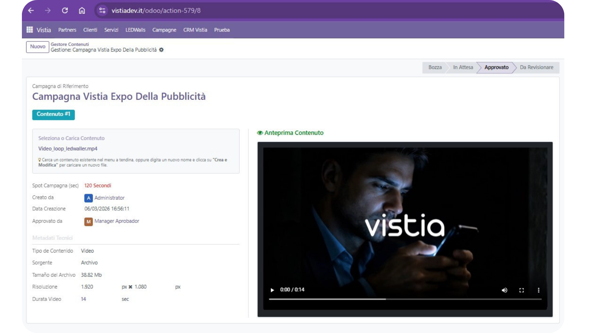
Task: Go to browser home page
Action: (x=82, y=10)
